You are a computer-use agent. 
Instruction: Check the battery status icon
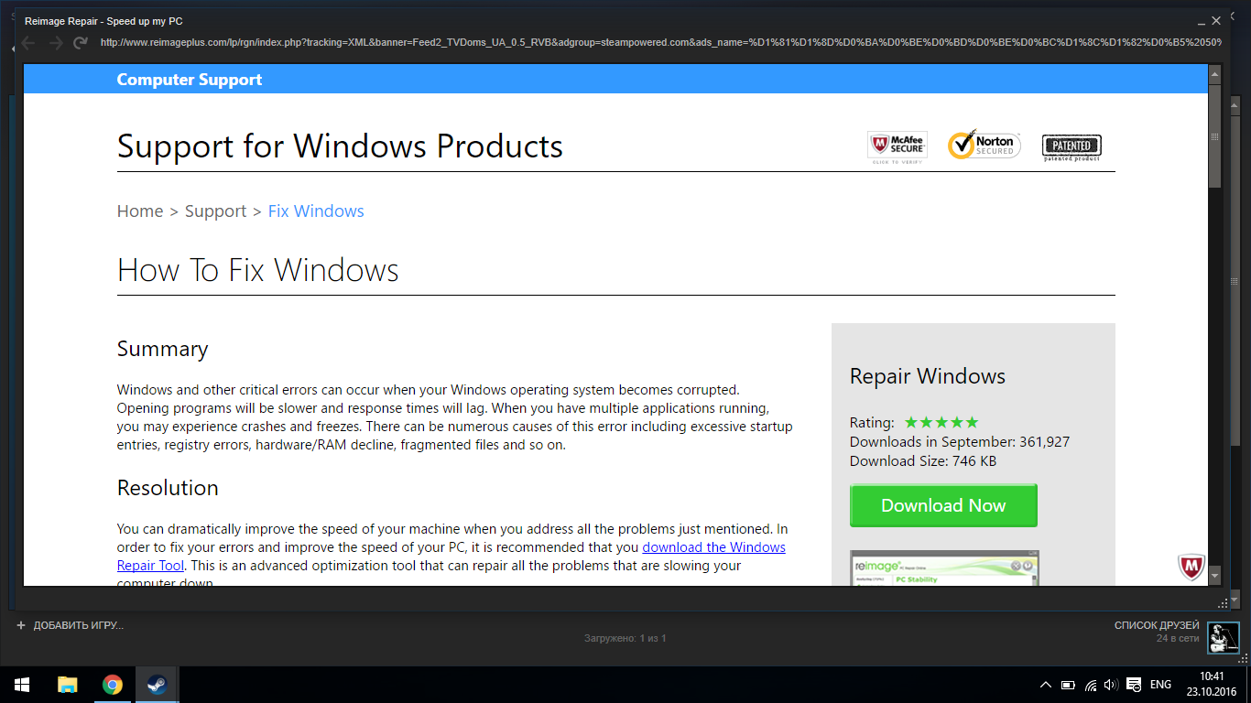coord(1068,685)
